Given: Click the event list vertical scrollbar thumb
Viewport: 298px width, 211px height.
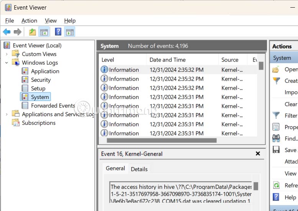Looking at the screenshot, I should [261, 66].
